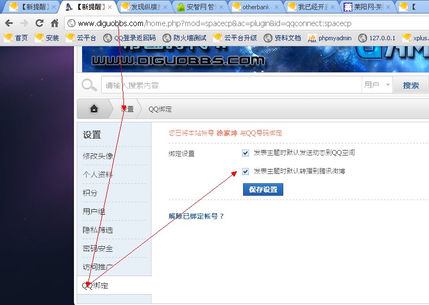Image resolution: width=429 pixels, height=305 pixels.
Task: Click the 设置 breadcrumb link
Action: pyautogui.click(x=127, y=109)
